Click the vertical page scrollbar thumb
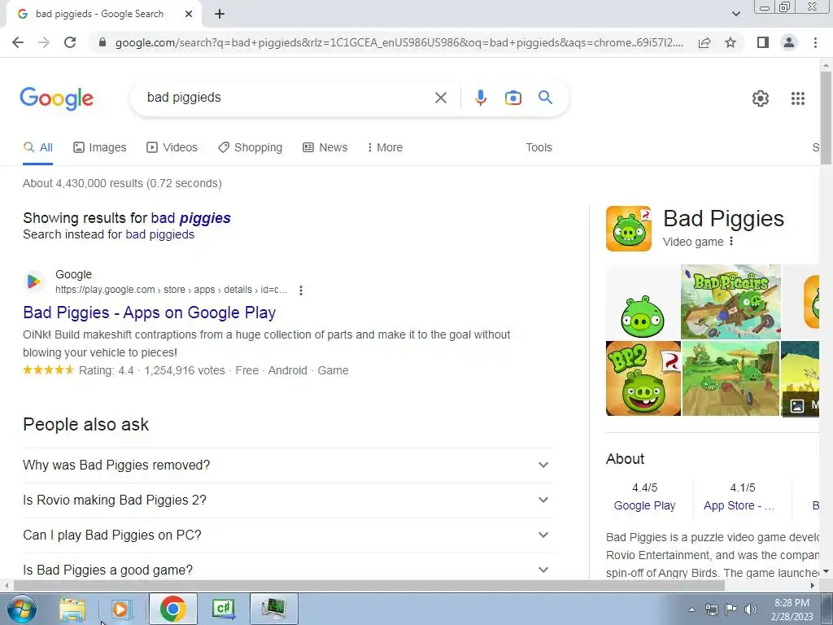This screenshot has width=833, height=625. (826, 117)
